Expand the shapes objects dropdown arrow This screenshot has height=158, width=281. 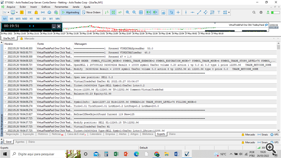(229, 12)
